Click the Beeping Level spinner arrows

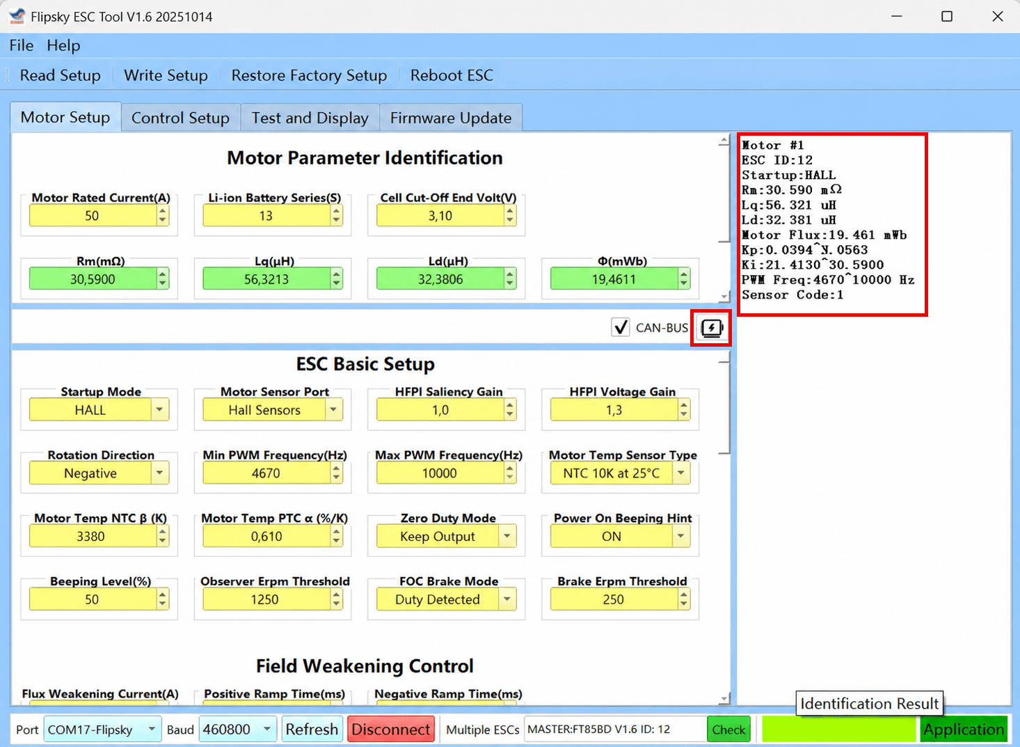point(163,599)
